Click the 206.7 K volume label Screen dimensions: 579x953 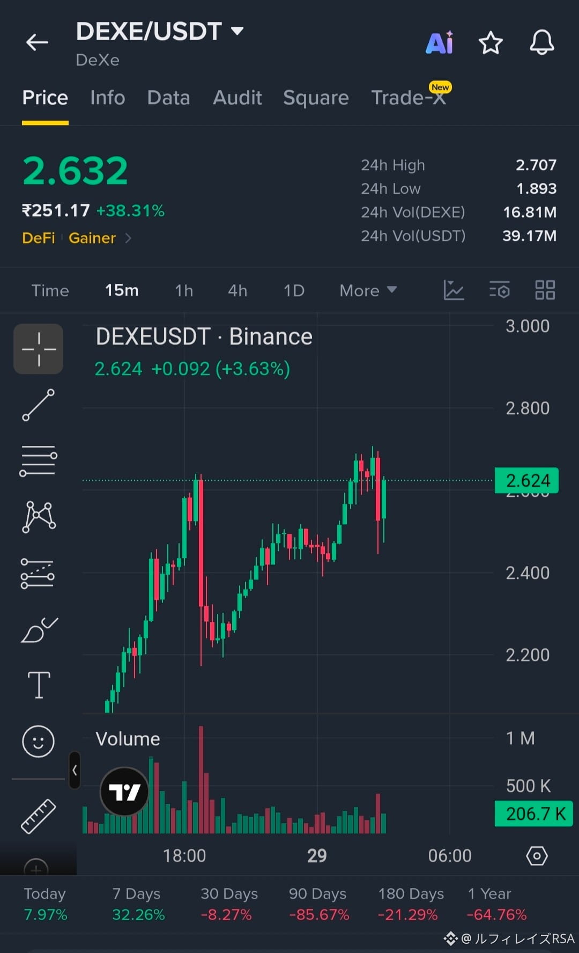click(x=534, y=813)
